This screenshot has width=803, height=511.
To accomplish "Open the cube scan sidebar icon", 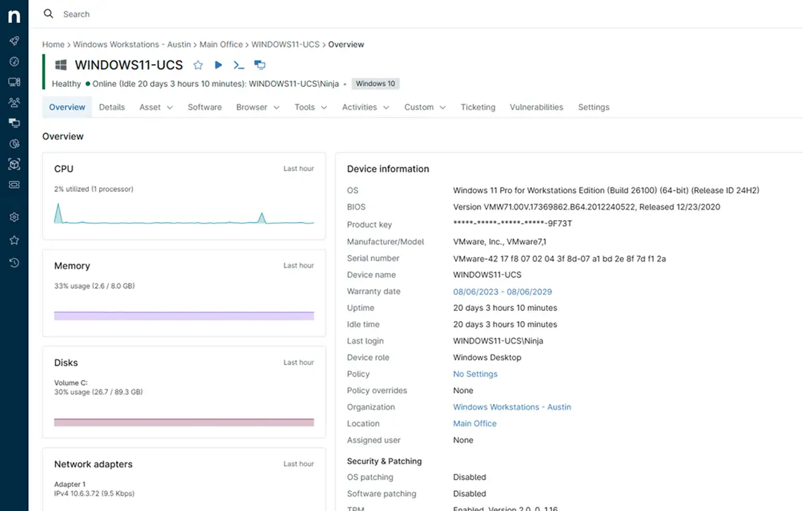I will click(14, 164).
